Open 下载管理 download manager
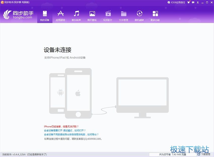Image resolution: width=214 pixels, height=157 pixels. 204,154
